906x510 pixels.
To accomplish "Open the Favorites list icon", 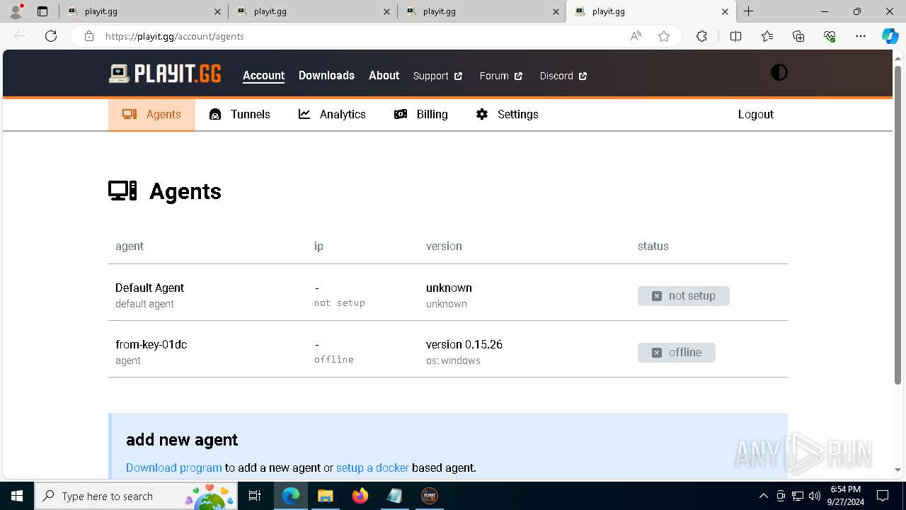I will pos(767,36).
